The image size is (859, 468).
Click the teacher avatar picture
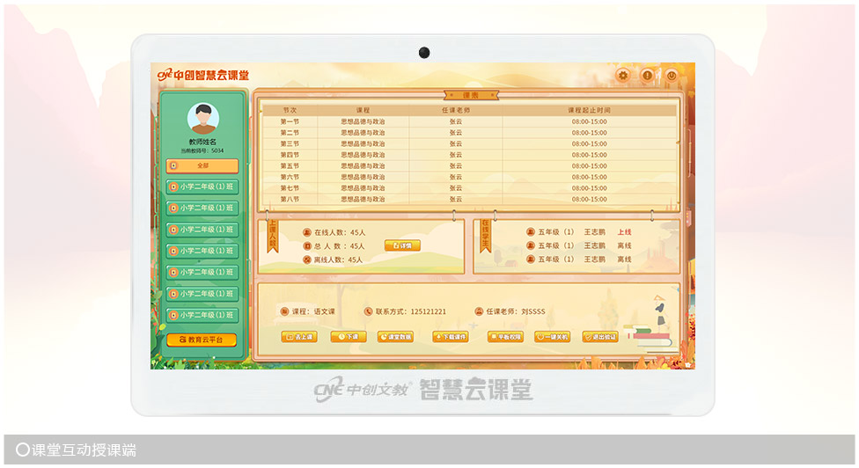(203, 119)
